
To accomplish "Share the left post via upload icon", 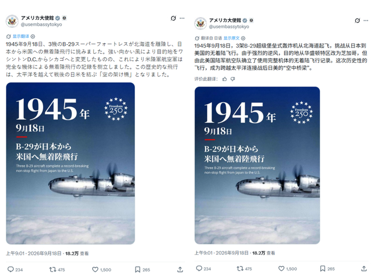I will 180,270.
